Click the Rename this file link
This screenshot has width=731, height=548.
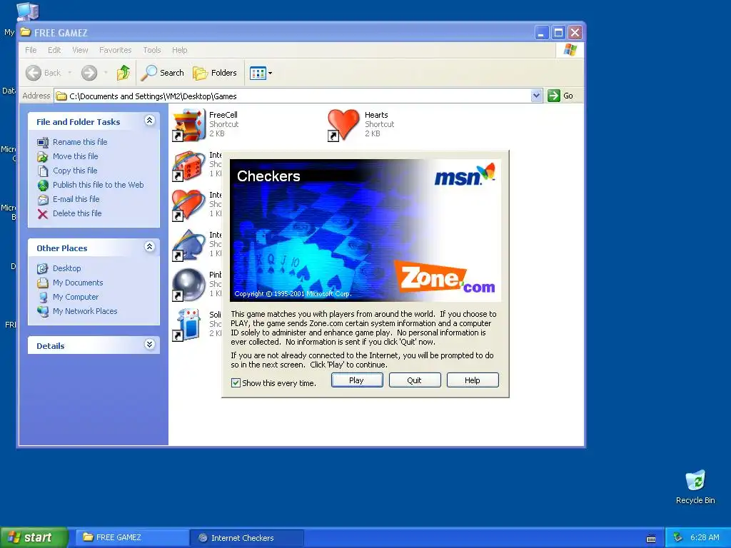[80, 142]
